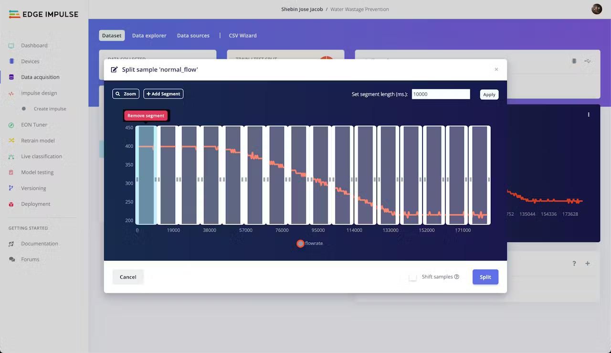Click the Dashboard monitor icon in sidebar
Viewport: 611px width, 353px height.
click(11, 46)
